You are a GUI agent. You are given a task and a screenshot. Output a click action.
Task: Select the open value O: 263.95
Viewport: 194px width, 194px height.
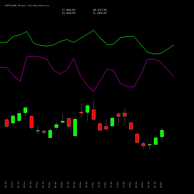click(x=69, y=13)
